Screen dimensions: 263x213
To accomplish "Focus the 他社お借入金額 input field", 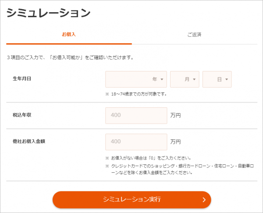I will point(136,142).
